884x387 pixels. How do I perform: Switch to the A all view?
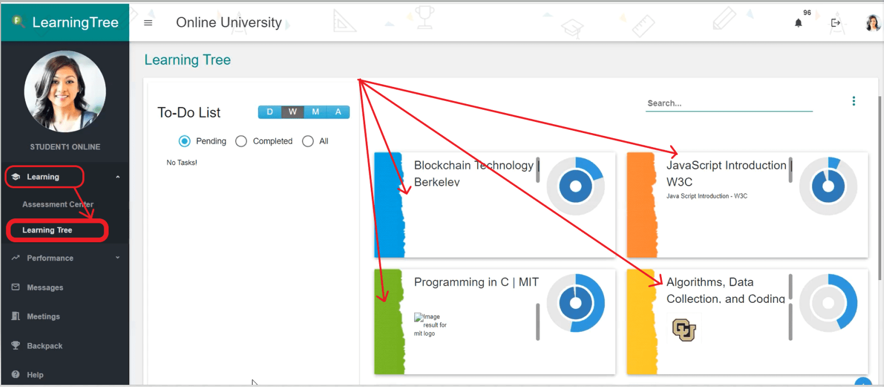[338, 112]
